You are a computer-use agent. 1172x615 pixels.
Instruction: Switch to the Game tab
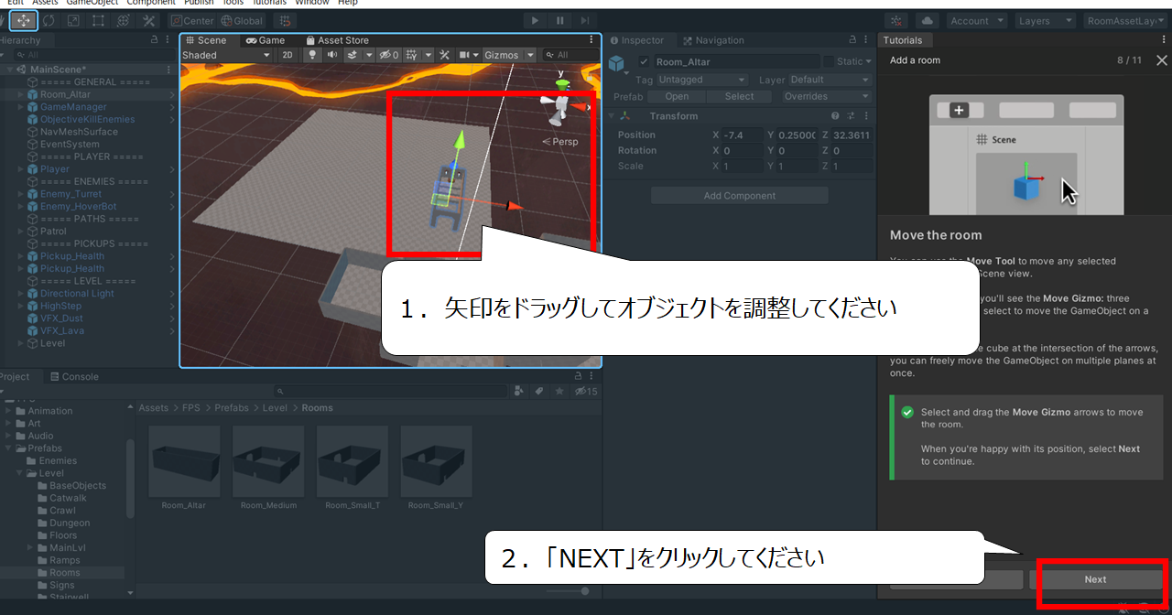266,40
